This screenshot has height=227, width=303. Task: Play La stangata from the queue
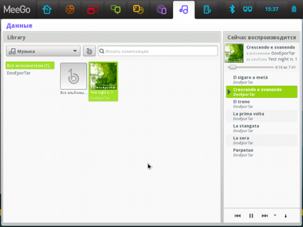pos(261,128)
